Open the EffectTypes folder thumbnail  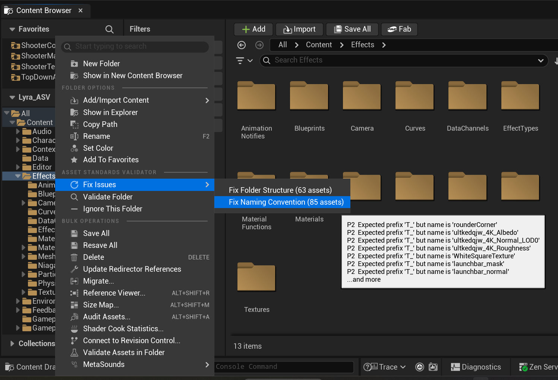click(520, 96)
